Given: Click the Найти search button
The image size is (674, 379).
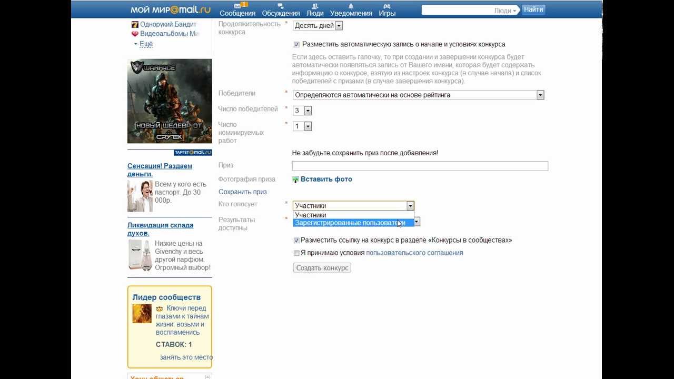Looking at the screenshot, I should (x=533, y=9).
